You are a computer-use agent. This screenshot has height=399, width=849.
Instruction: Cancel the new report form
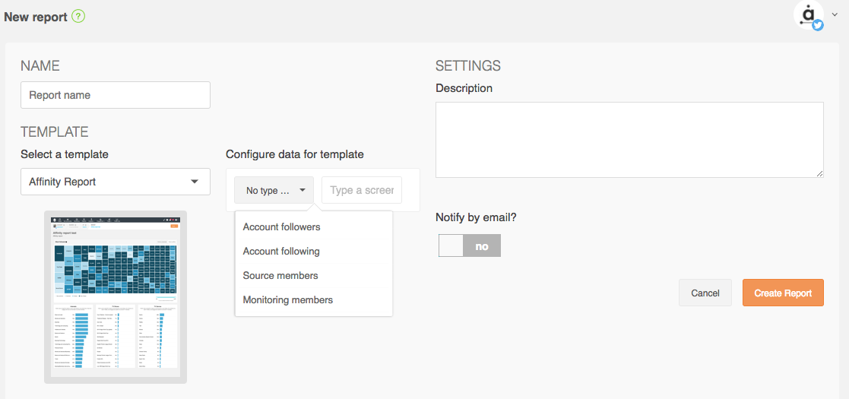coord(705,293)
